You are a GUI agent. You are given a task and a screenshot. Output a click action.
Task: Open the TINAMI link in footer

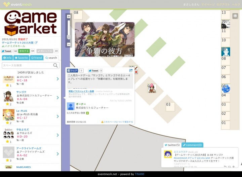click(139, 174)
